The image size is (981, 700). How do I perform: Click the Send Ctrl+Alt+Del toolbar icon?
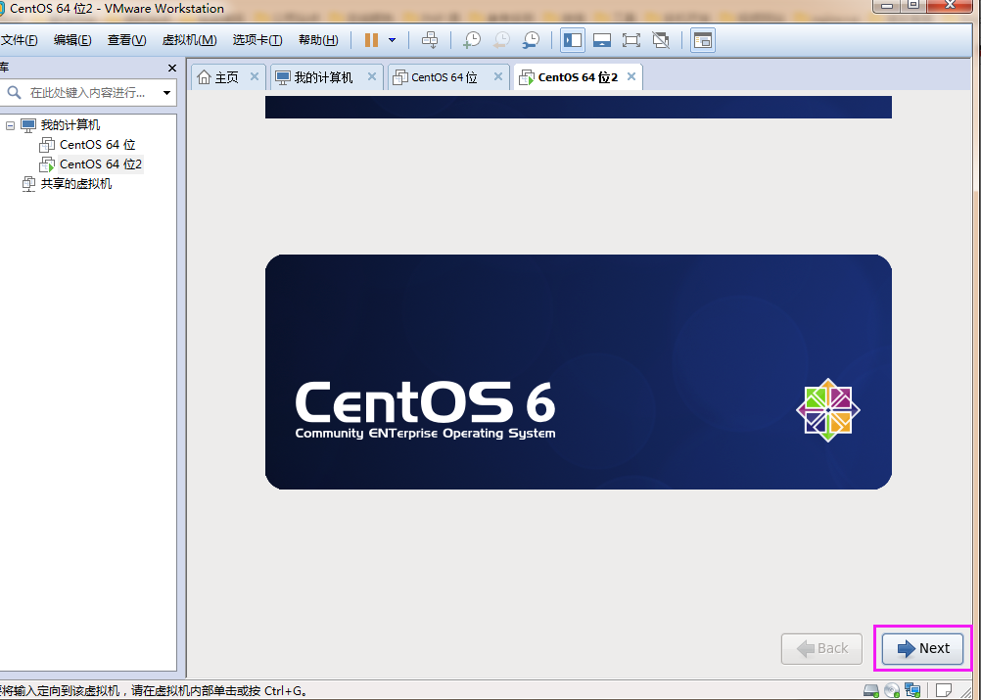point(430,40)
